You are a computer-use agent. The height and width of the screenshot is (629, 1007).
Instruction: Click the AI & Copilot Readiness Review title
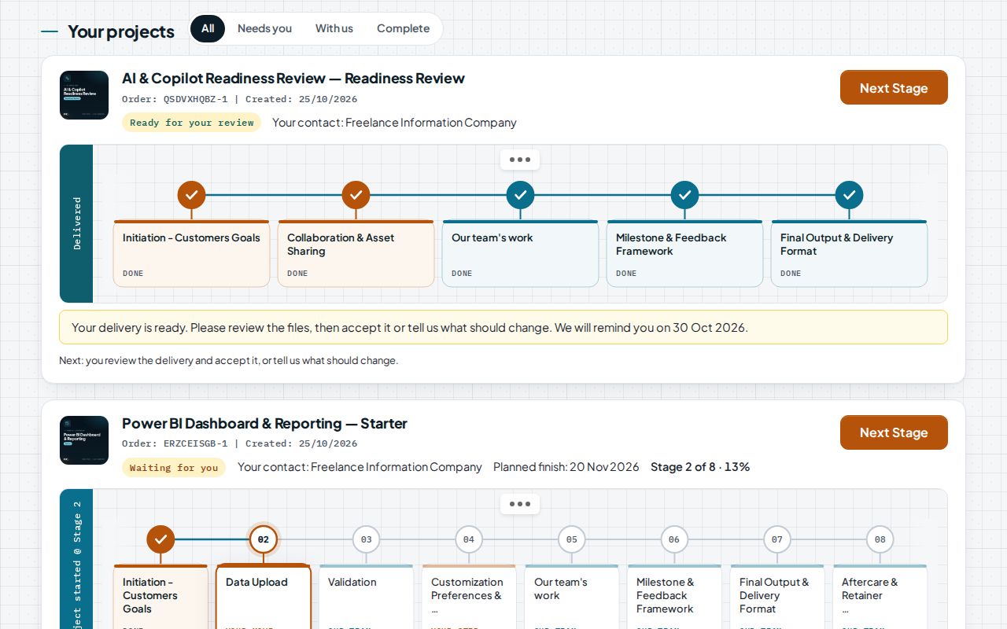293,79
